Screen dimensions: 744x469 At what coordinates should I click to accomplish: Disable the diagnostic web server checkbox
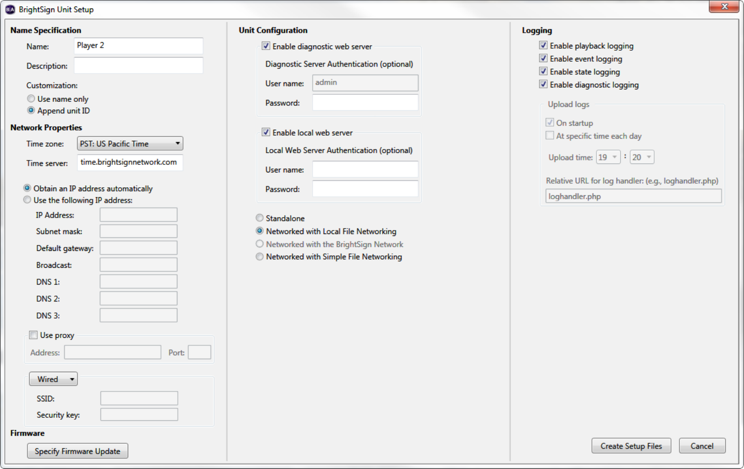[266, 46]
